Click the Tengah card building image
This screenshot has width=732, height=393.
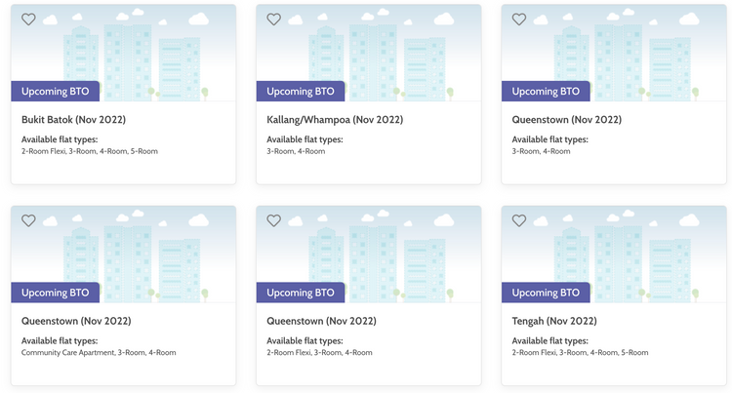[x=614, y=255]
